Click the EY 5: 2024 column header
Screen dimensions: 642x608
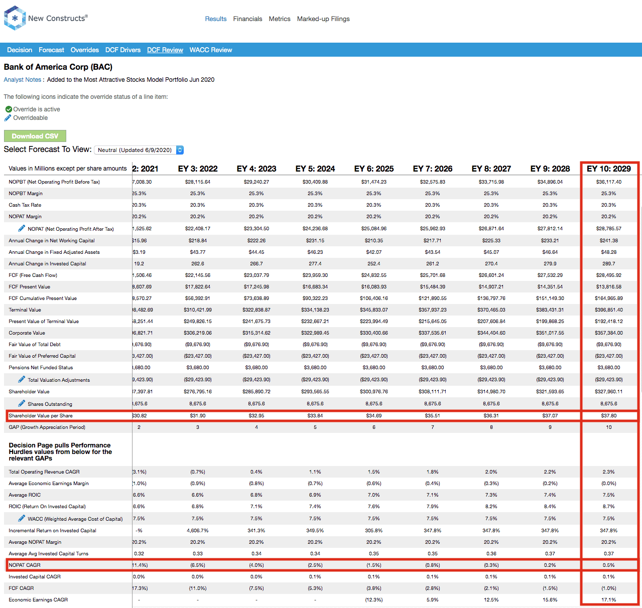pos(315,169)
